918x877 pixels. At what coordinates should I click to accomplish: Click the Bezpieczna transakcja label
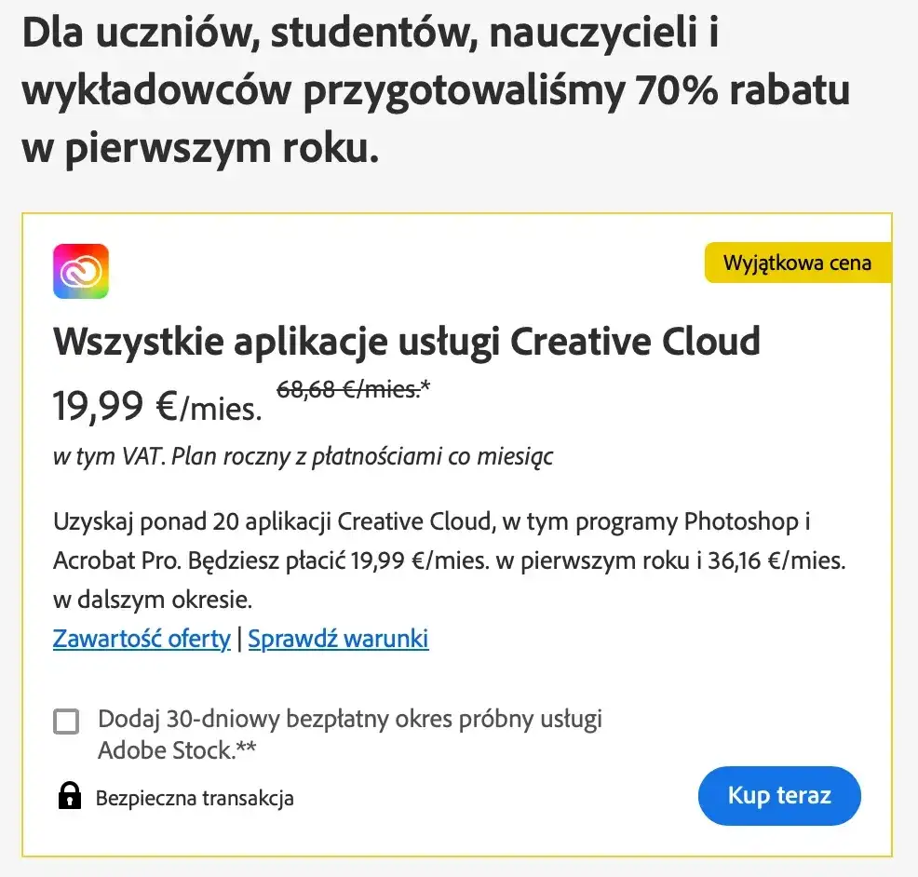point(194,797)
